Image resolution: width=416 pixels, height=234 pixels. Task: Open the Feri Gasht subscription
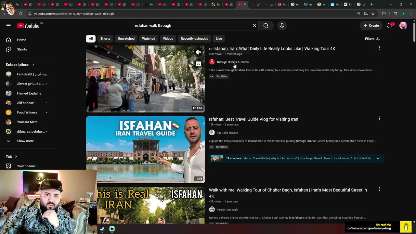28,74
